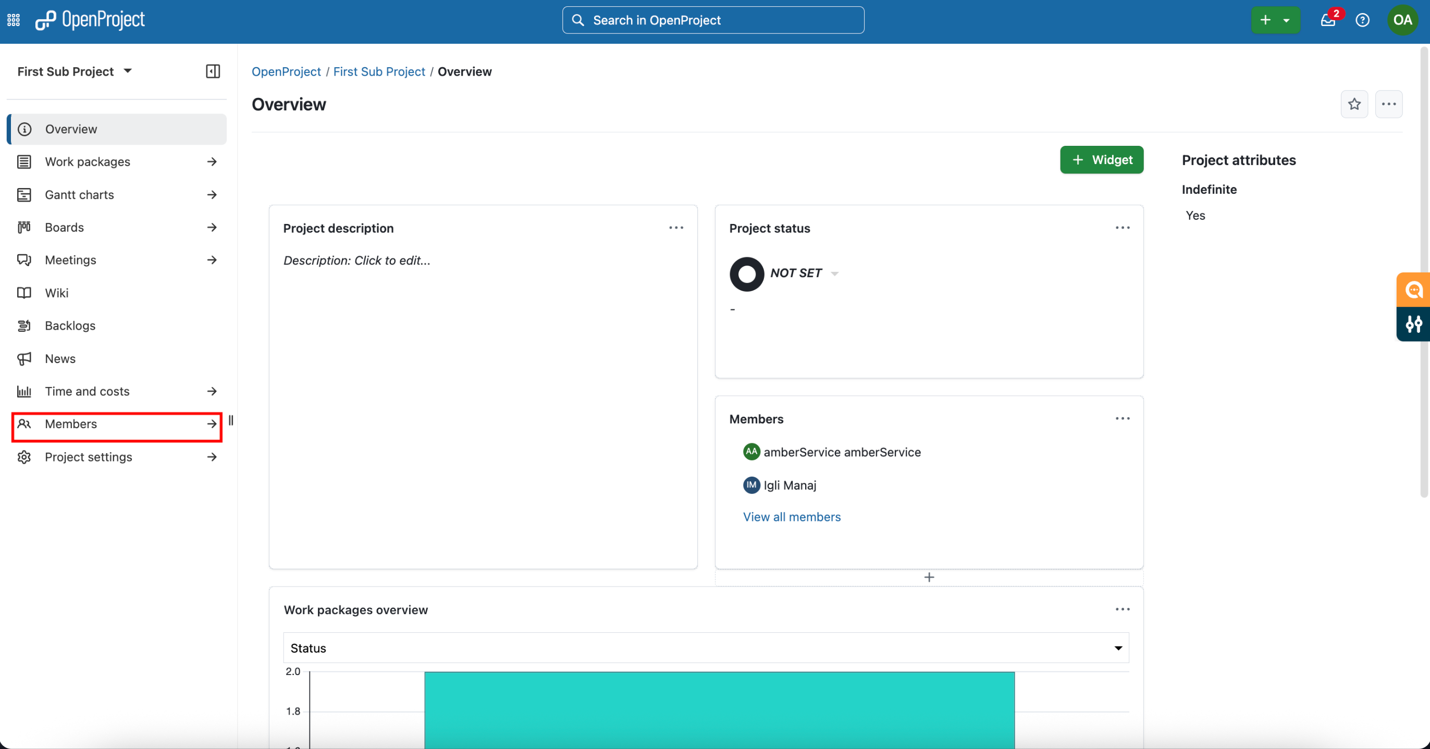This screenshot has width=1430, height=749.
Task: Click the dark sliders settings icon
Action: tap(1413, 323)
